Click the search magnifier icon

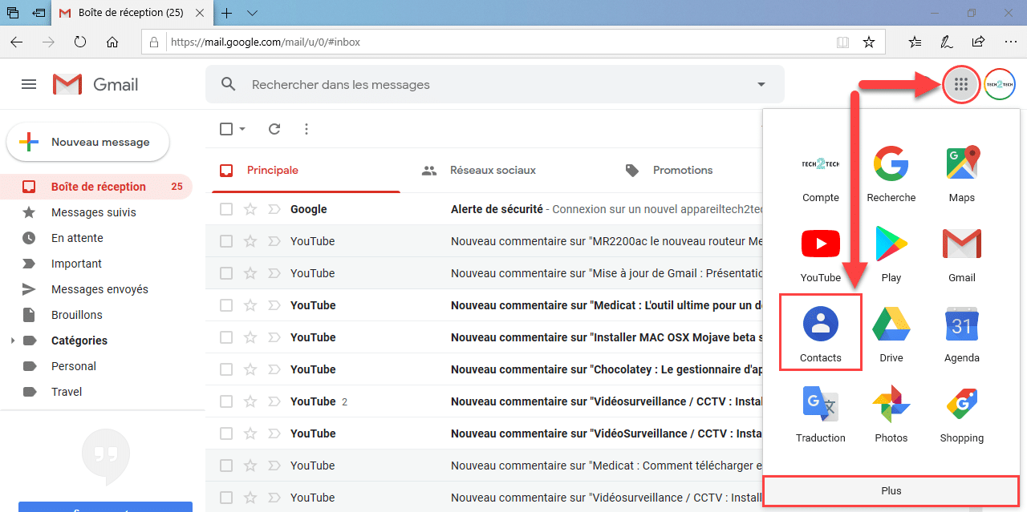click(x=229, y=84)
